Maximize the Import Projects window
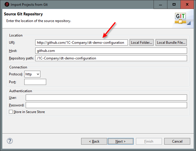 coord(174,4)
